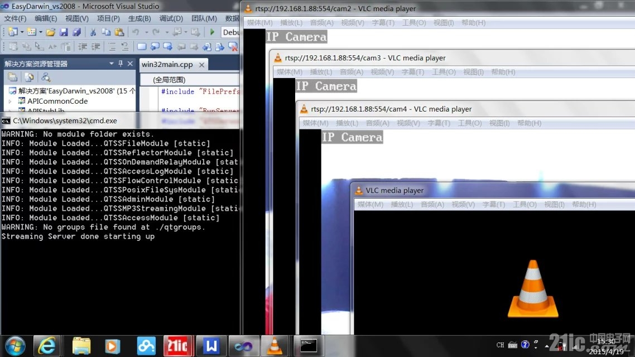Open the 生成(B) menu in Visual Studio
This screenshot has height=357, width=635.
pos(139,18)
